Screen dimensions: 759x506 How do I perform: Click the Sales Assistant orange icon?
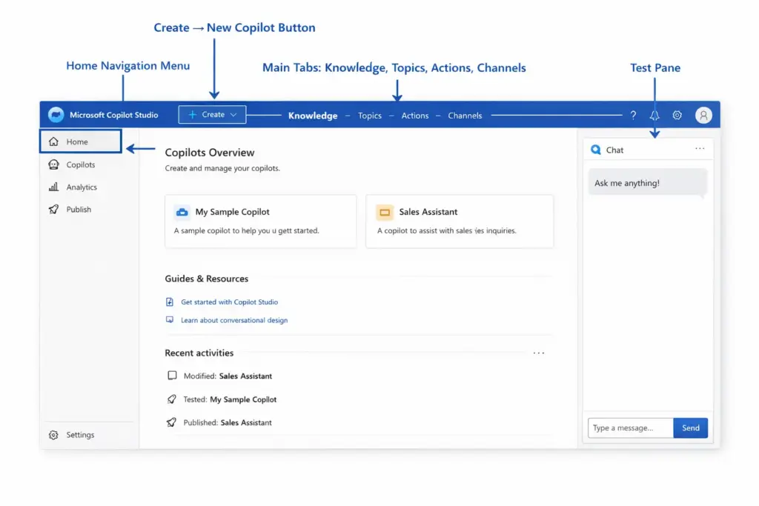(x=385, y=212)
